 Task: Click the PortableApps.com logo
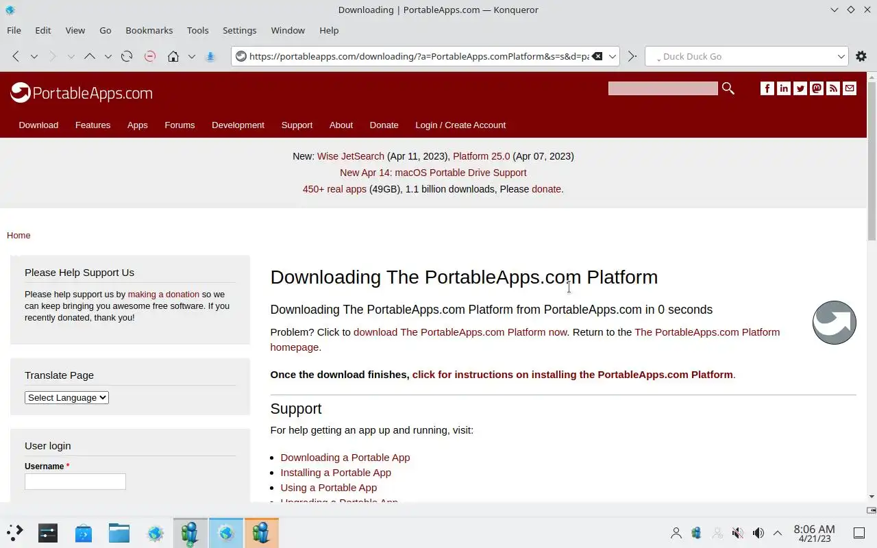(82, 92)
